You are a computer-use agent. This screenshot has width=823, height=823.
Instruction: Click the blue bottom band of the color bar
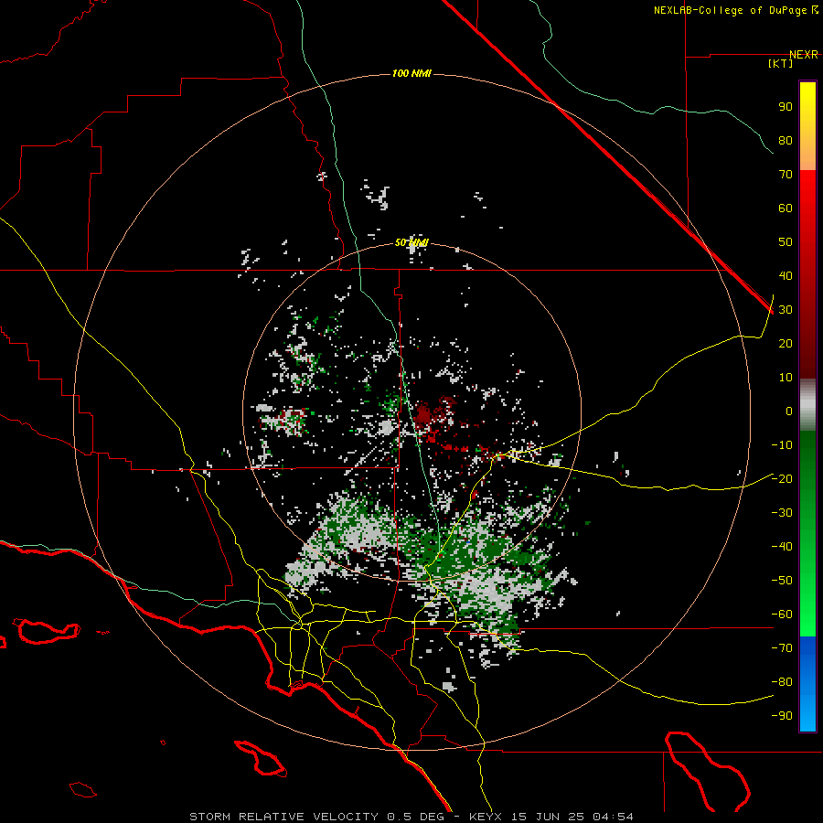(x=807, y=684)
